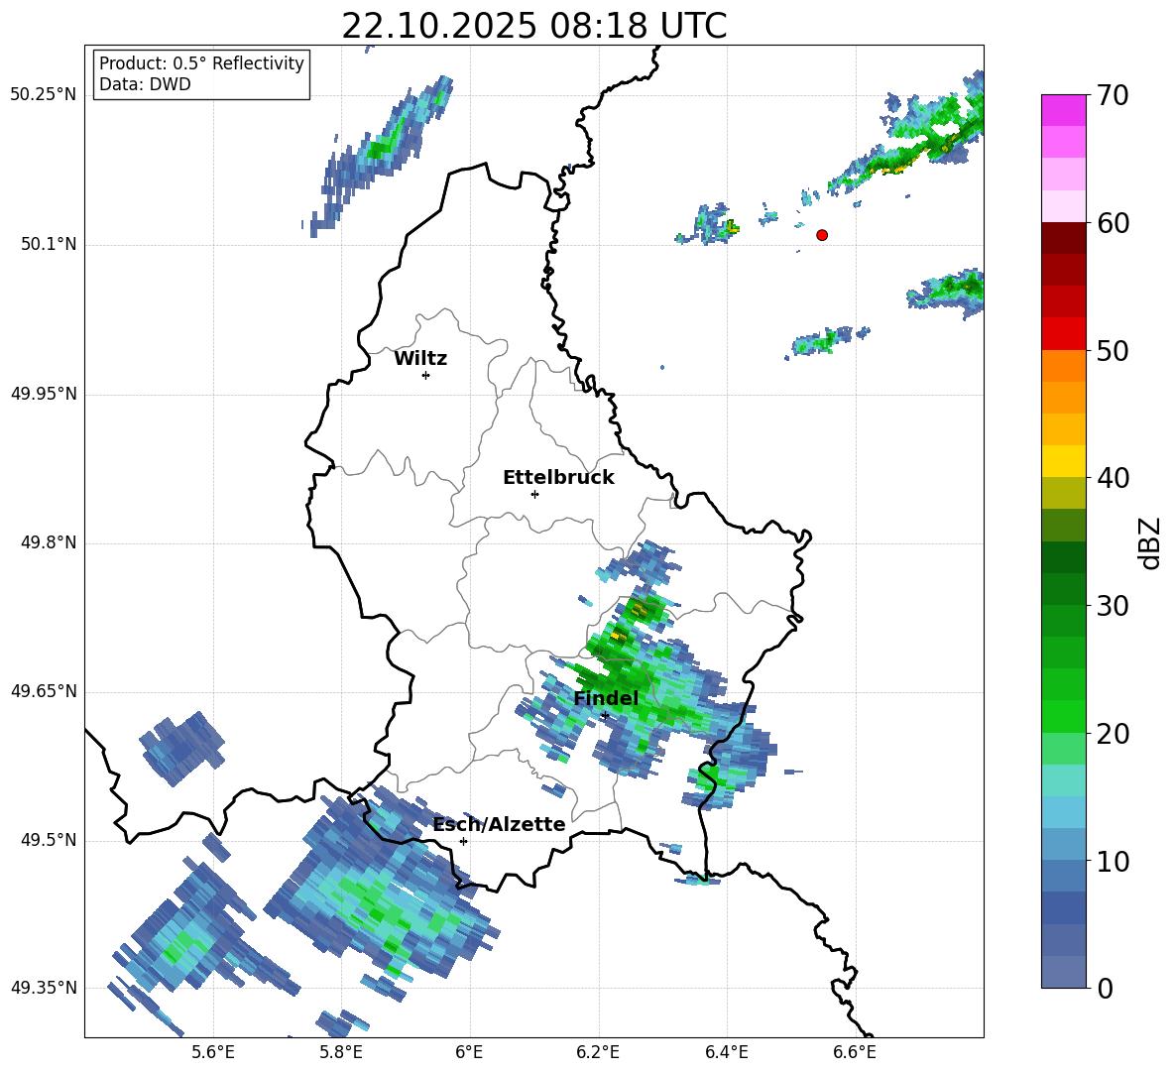Click the 'Product: 0.5° Reflectivity' text
This screenshot has width=1174, height=1072.
(201, 63)
